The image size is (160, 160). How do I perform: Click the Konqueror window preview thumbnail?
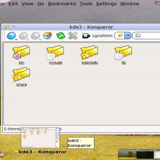[40, 138]
